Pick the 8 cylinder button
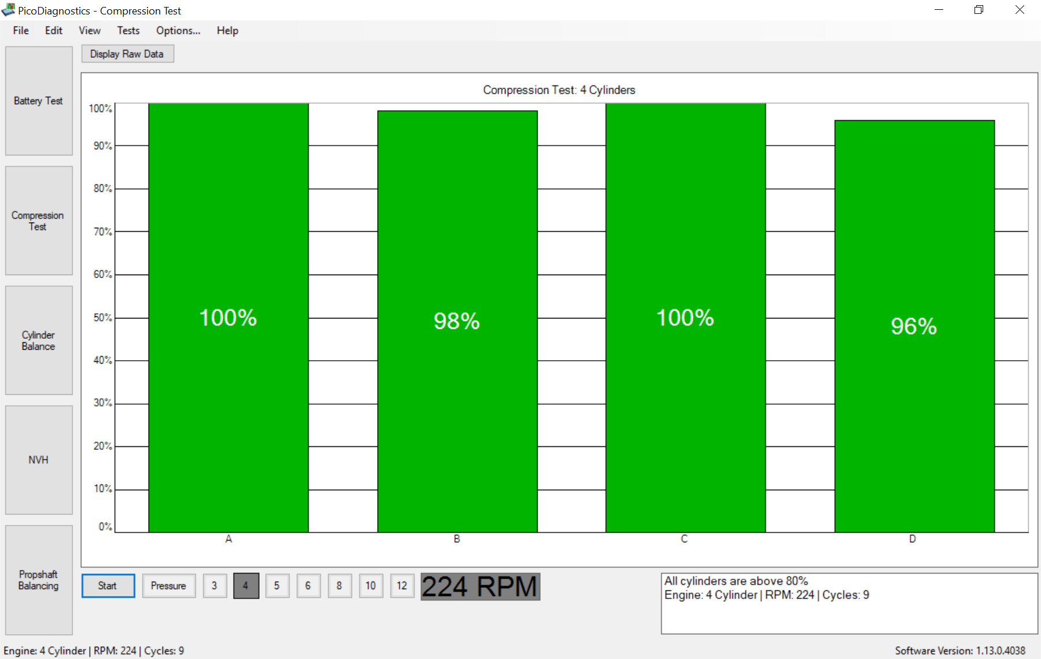The image size is (1041, 659). click(339, 586)
